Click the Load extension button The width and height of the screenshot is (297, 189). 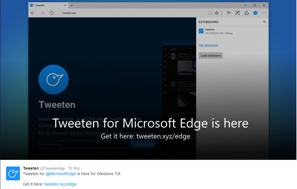click(211, 55)
